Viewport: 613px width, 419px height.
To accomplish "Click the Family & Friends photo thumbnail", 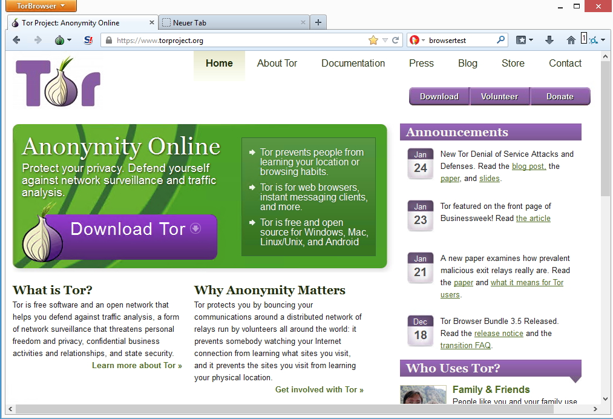I will (x=424, y=395).
